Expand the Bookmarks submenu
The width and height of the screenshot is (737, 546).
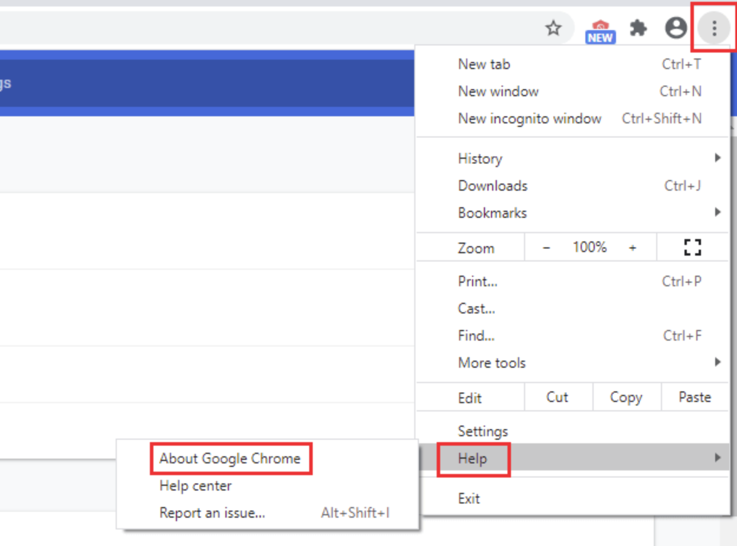point(572,212)
